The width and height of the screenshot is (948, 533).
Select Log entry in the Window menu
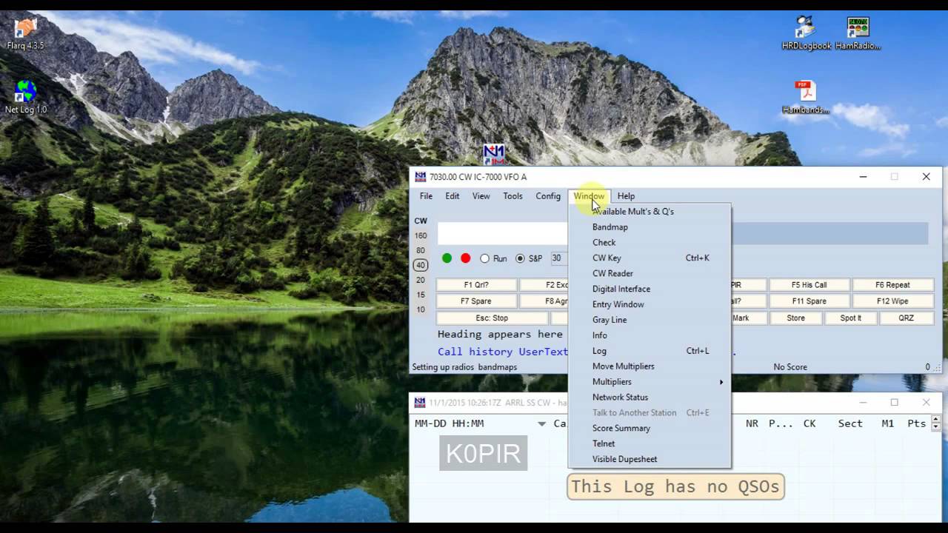pos(650,351)
